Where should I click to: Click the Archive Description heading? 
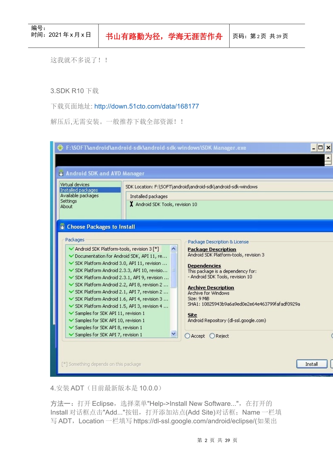211,287
